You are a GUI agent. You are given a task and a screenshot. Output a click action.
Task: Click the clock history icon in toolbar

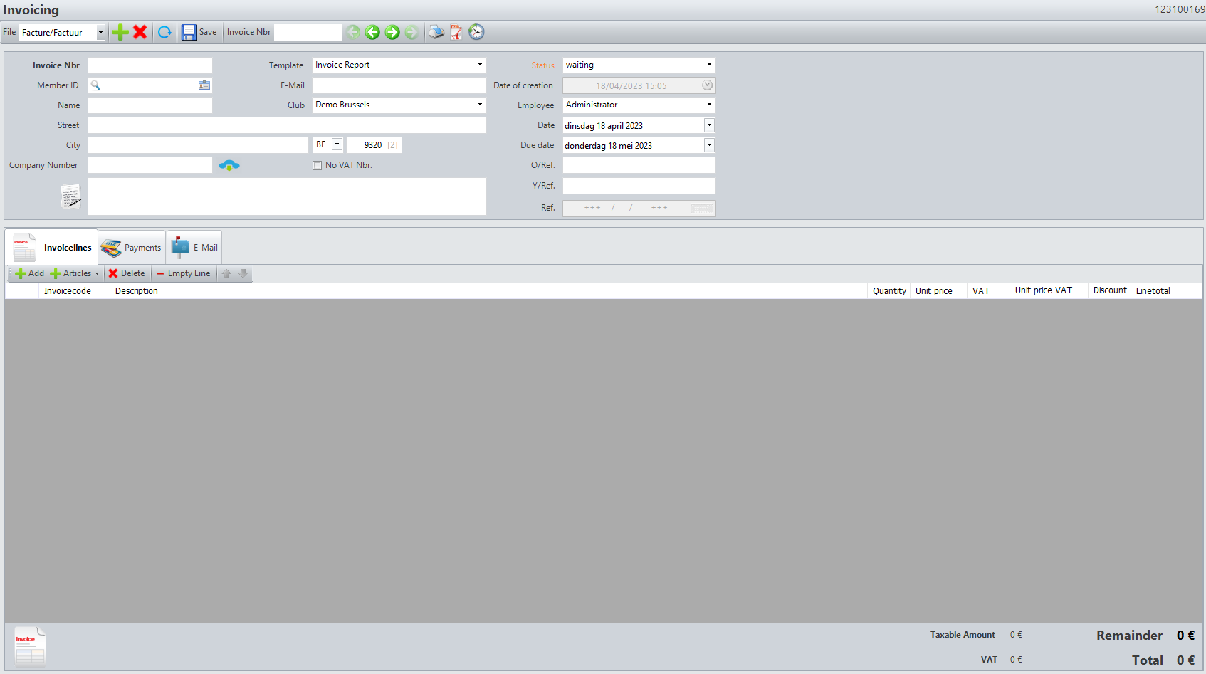(476, 32)
